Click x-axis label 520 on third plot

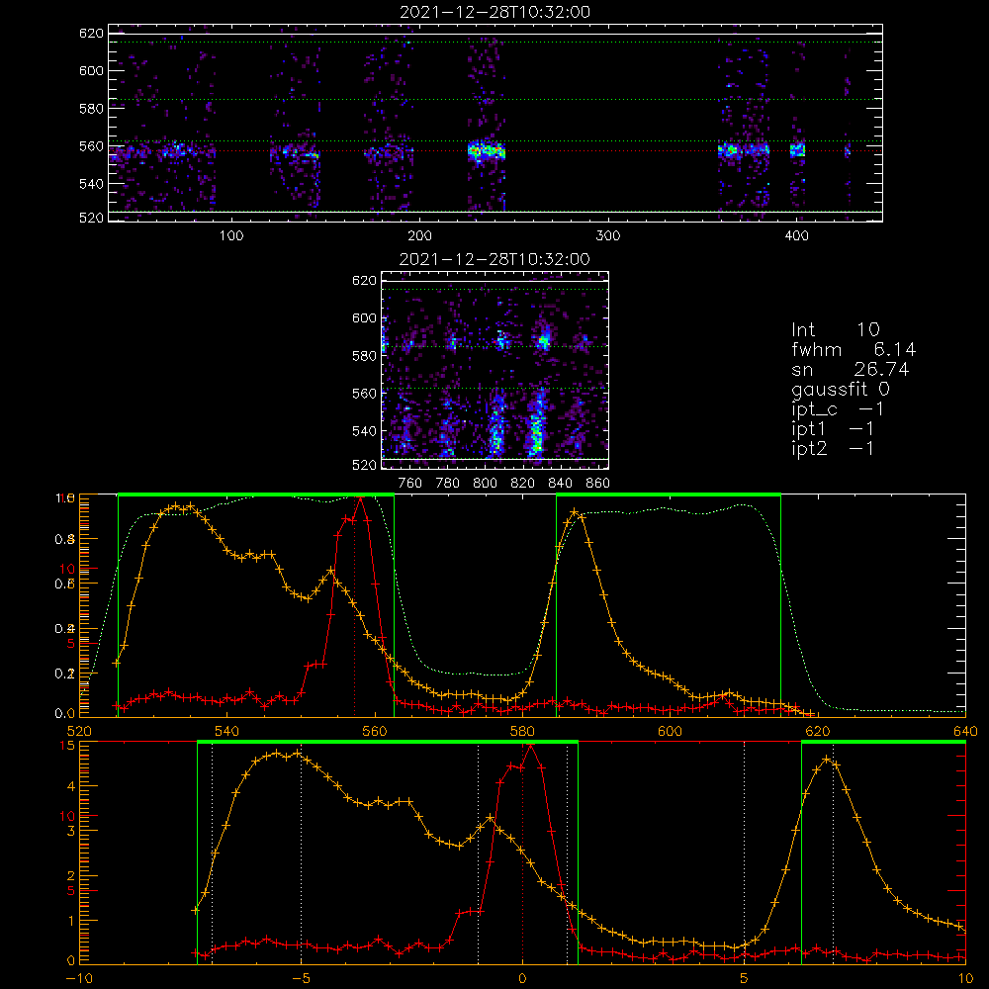pos(79,731)
